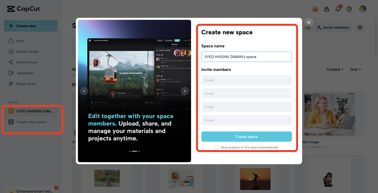Open the gift box rewards icon
Viewport: 378px width, 193px height.
(x=315, y=9)
